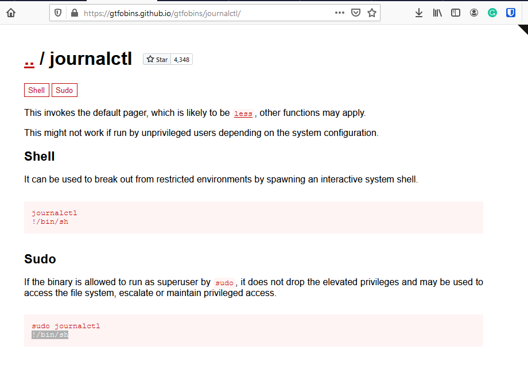This screenshot has height=389, width=528.
Task: Click 'sudo journalctl' code line
Action: tap(65, 326)
